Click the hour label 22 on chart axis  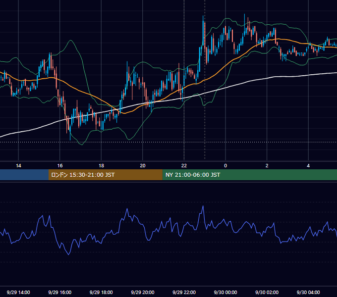tap(184, 166)
